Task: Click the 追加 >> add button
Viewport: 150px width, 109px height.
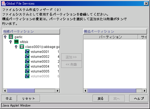Action: [x=71, y=57]
